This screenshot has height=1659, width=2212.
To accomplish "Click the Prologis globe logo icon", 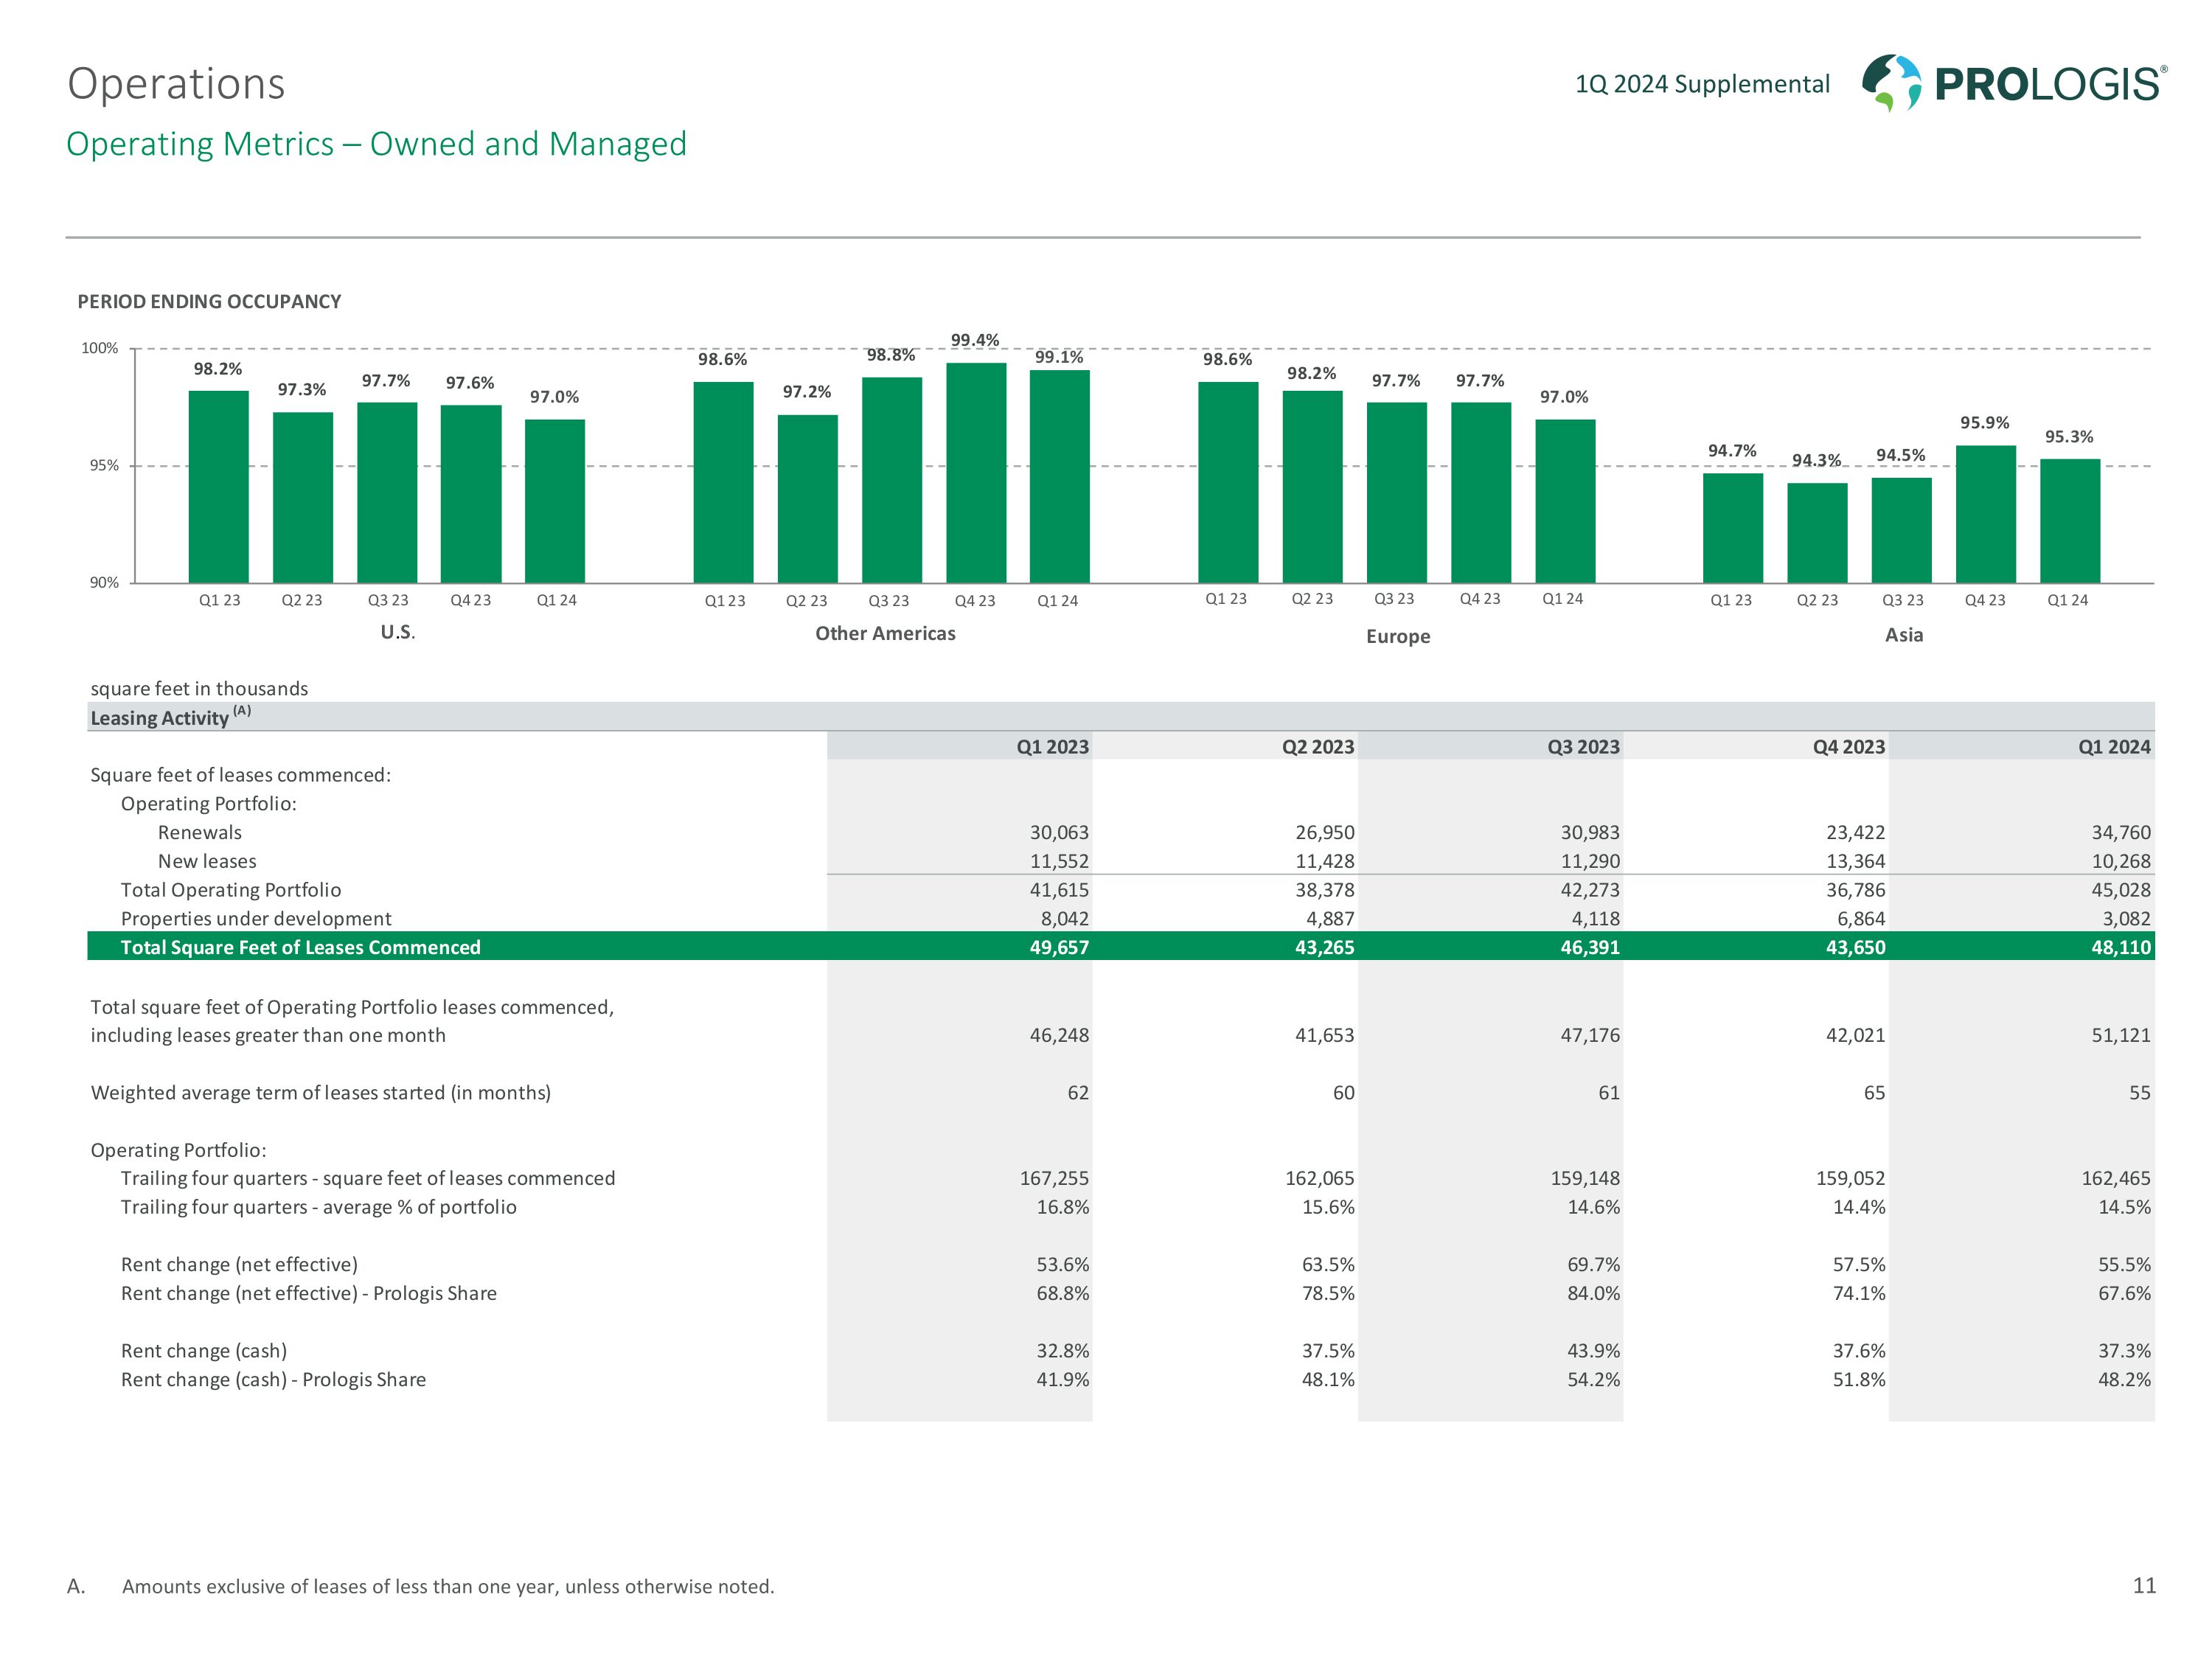I will 1891,83.
